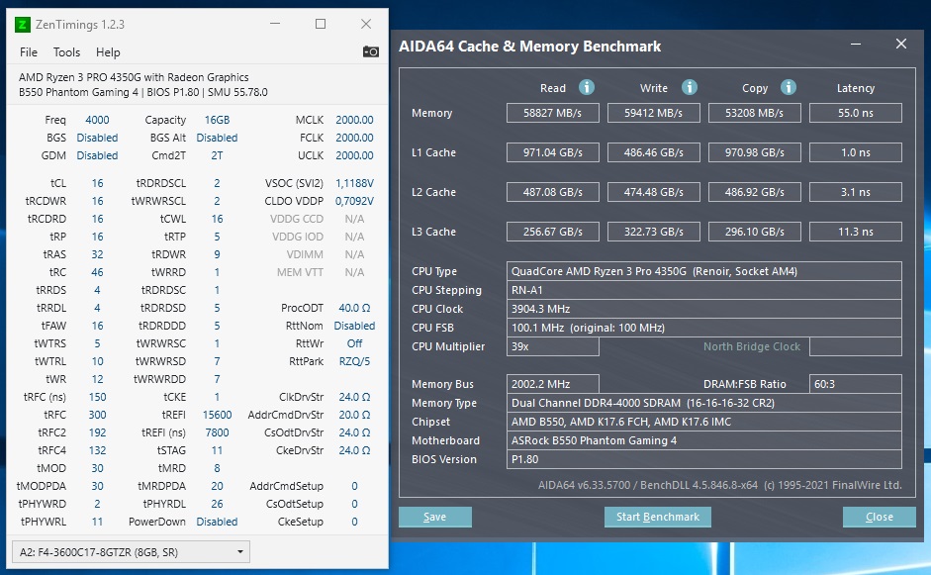Click the RttPark value RZQ/5

point(354,362)
